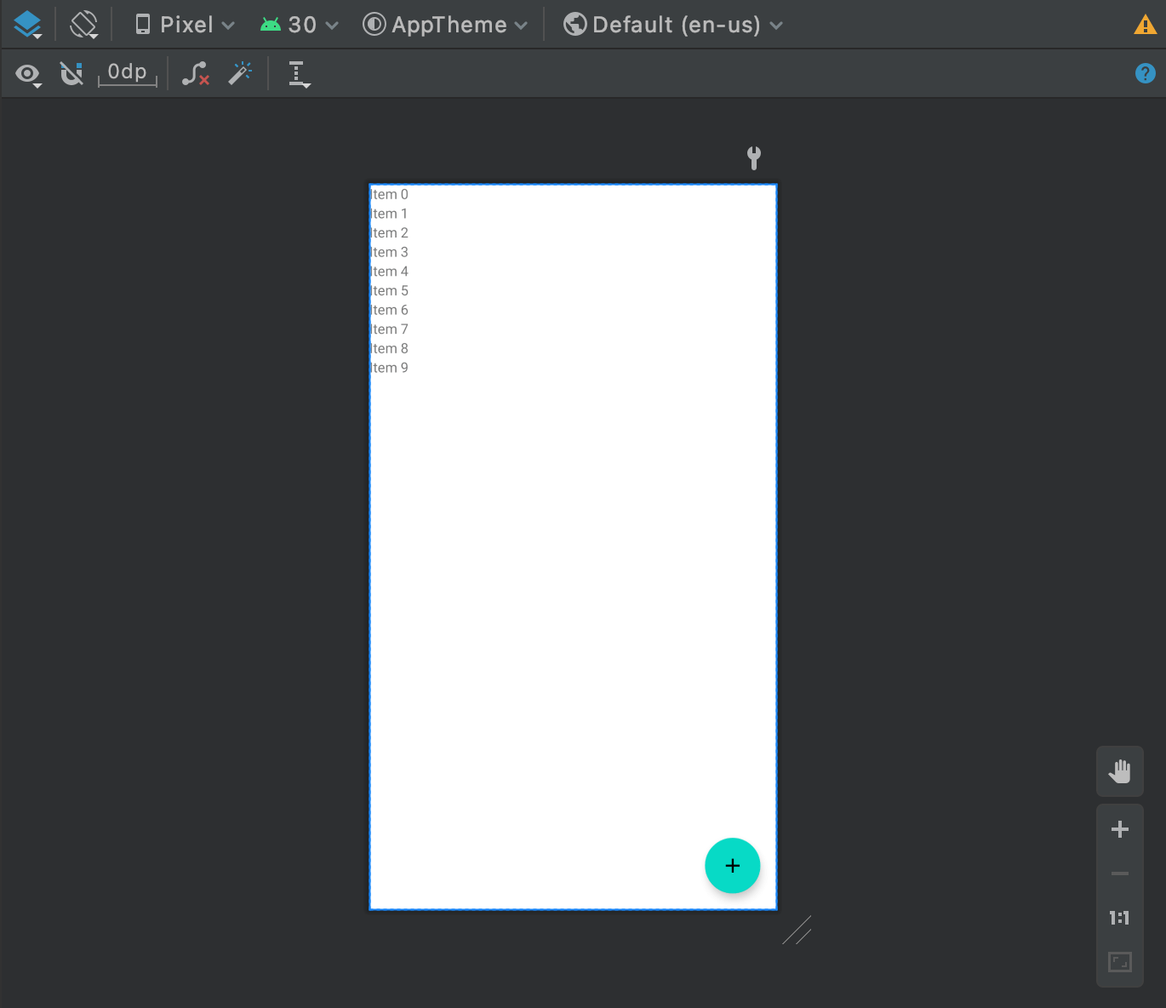The height and width of the screenshot is (1008, 1166).
Task: Click the 1:1 zoom to 100% button
Action: click(1120, 918)
